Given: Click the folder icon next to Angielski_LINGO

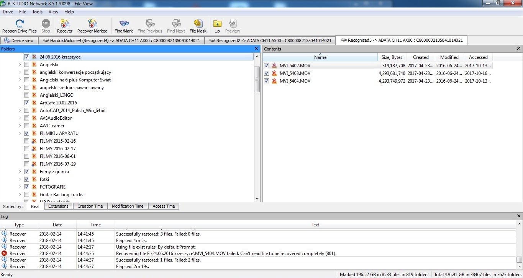Looking at the screenshot, I should coord(34,95).
